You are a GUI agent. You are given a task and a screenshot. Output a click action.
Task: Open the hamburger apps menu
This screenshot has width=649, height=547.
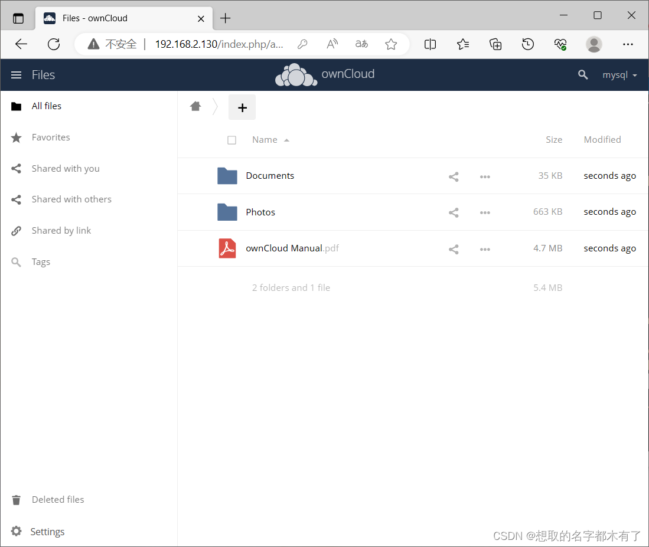tap(16, 75)
